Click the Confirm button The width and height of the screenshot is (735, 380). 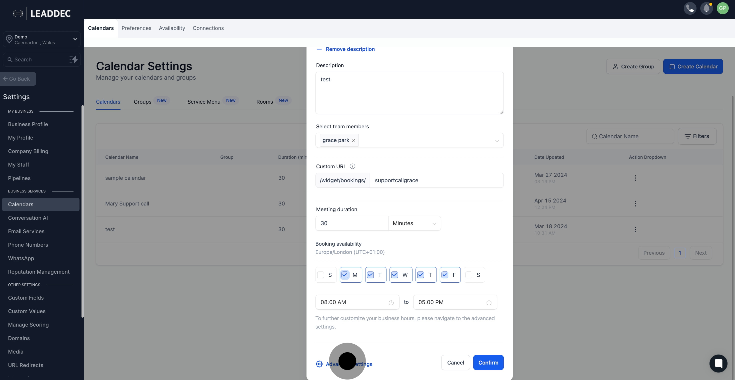click(488, 363)
